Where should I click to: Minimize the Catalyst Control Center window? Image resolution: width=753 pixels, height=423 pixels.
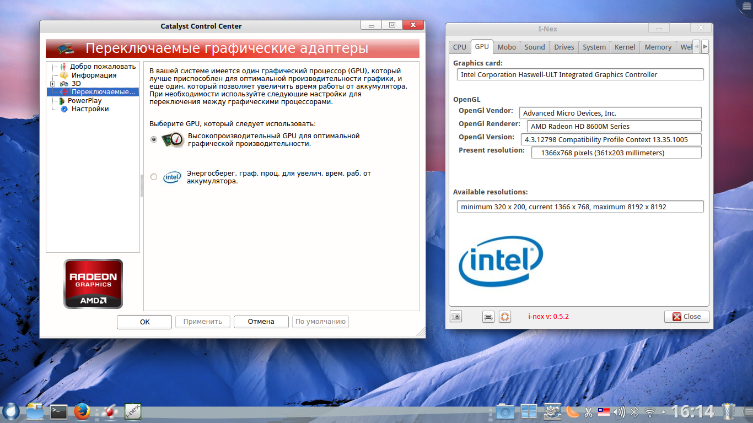372,25
